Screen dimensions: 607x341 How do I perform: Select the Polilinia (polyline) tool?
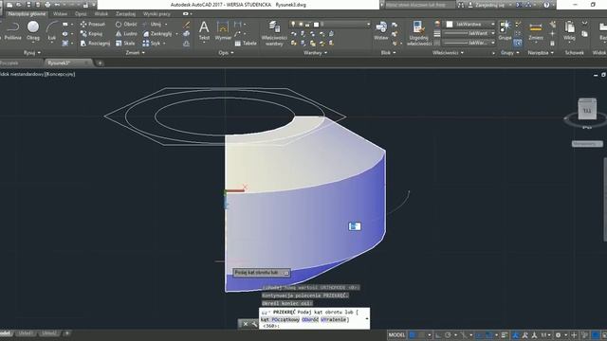[x=12, y=31]
